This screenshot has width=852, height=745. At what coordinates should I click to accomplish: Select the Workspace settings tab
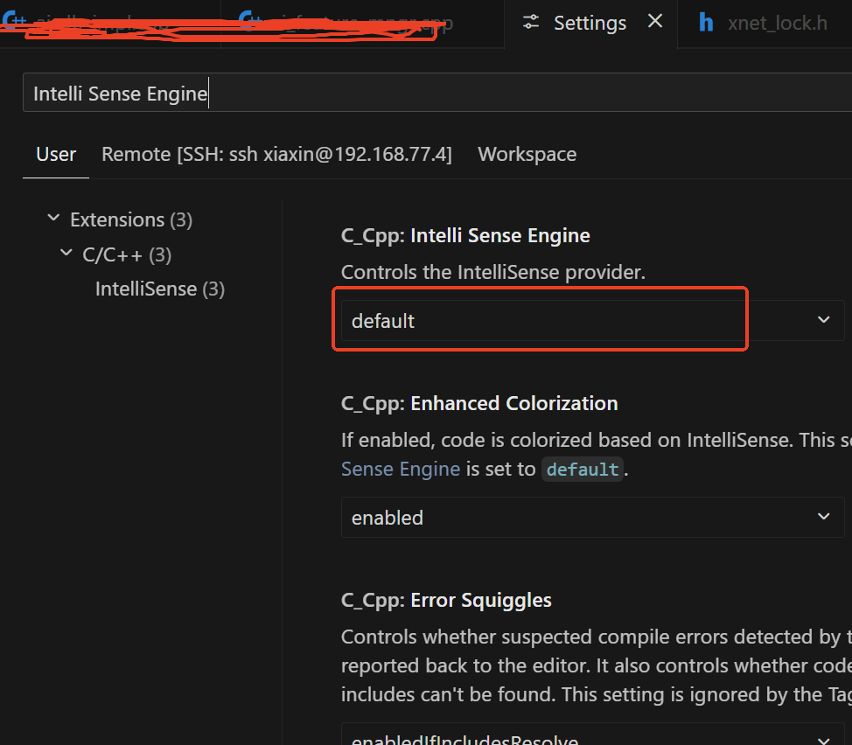(x=527, y=154)
